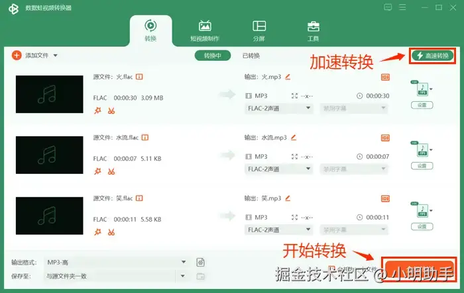The height and width of the screenshot is (293, 464).
Task: Choose output format icon for 火.mp3
Action: [x=422, y=89]
